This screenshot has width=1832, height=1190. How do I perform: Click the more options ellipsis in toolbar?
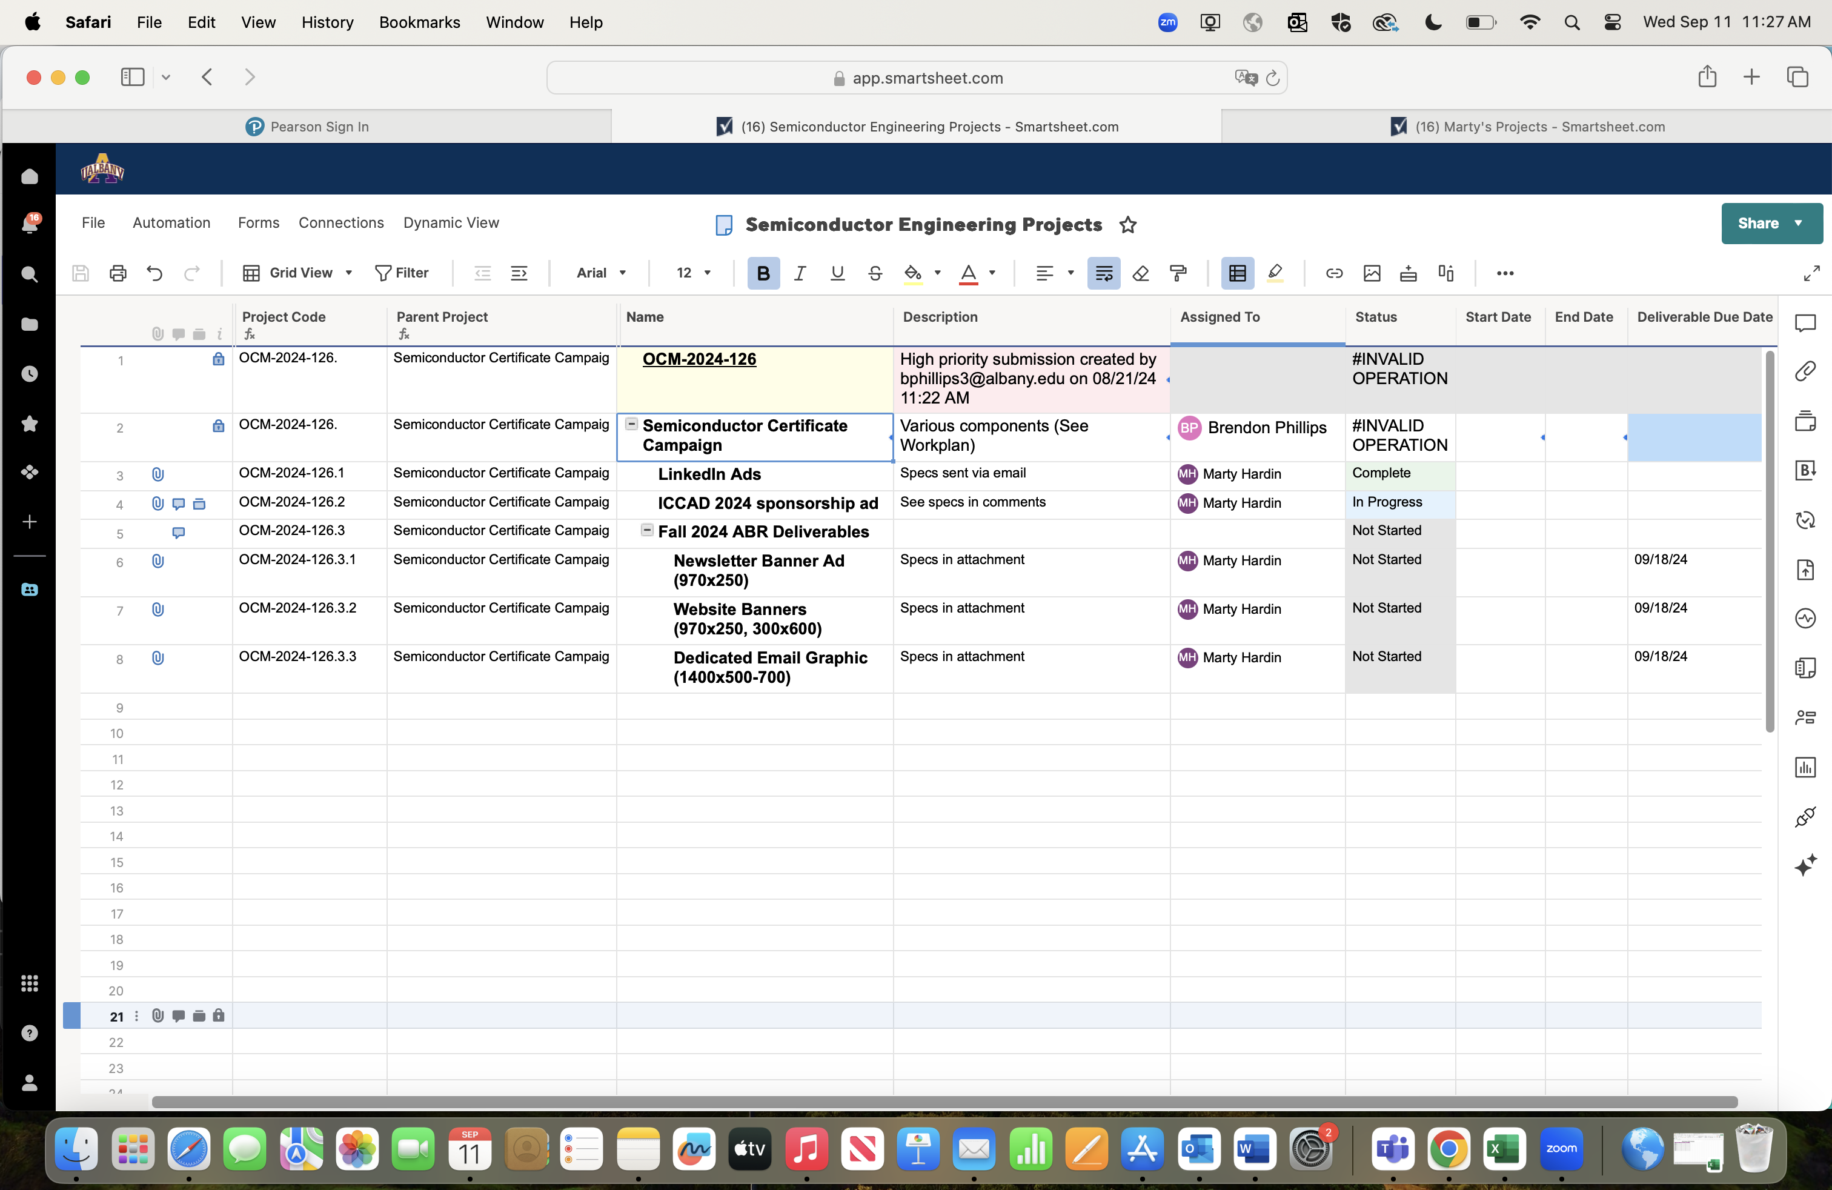pyautogui.click(x=1505, y=273)
